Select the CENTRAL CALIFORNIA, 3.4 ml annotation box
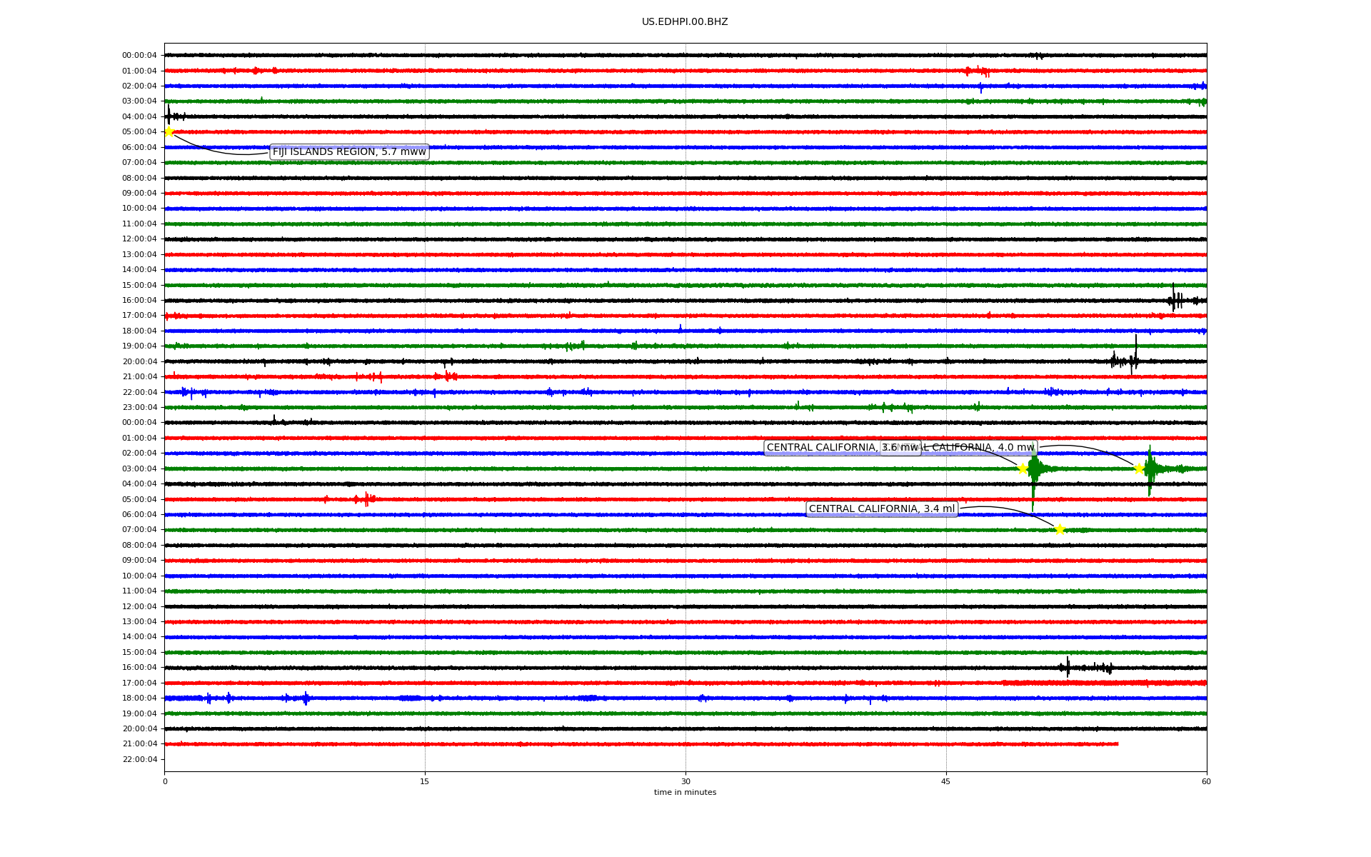 pyautogui.click(x=881, y=509)
